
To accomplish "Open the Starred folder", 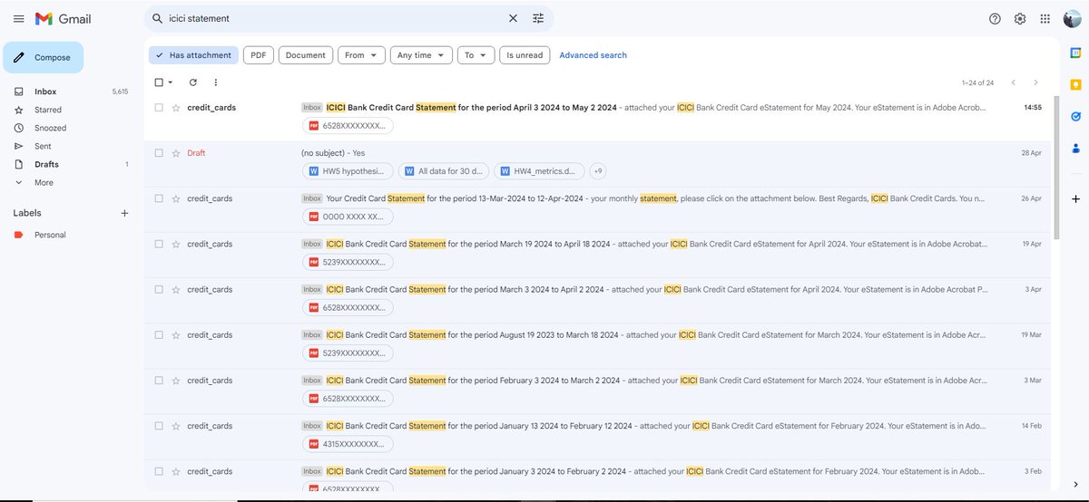I will click(x=48, y=110).
